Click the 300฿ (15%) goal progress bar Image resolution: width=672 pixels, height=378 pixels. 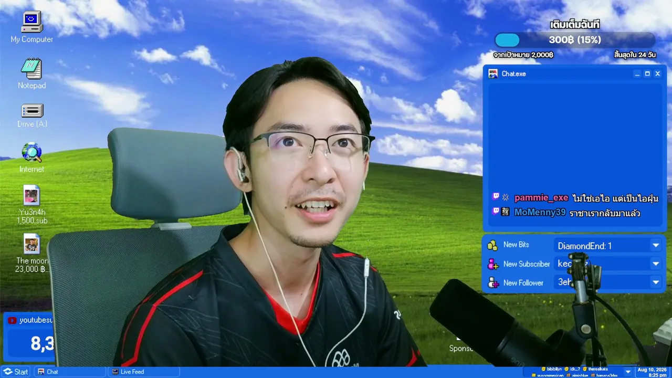[575, 40]
